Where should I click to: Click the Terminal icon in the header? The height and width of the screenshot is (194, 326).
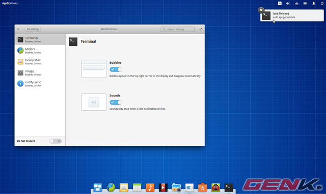[73, 42]
